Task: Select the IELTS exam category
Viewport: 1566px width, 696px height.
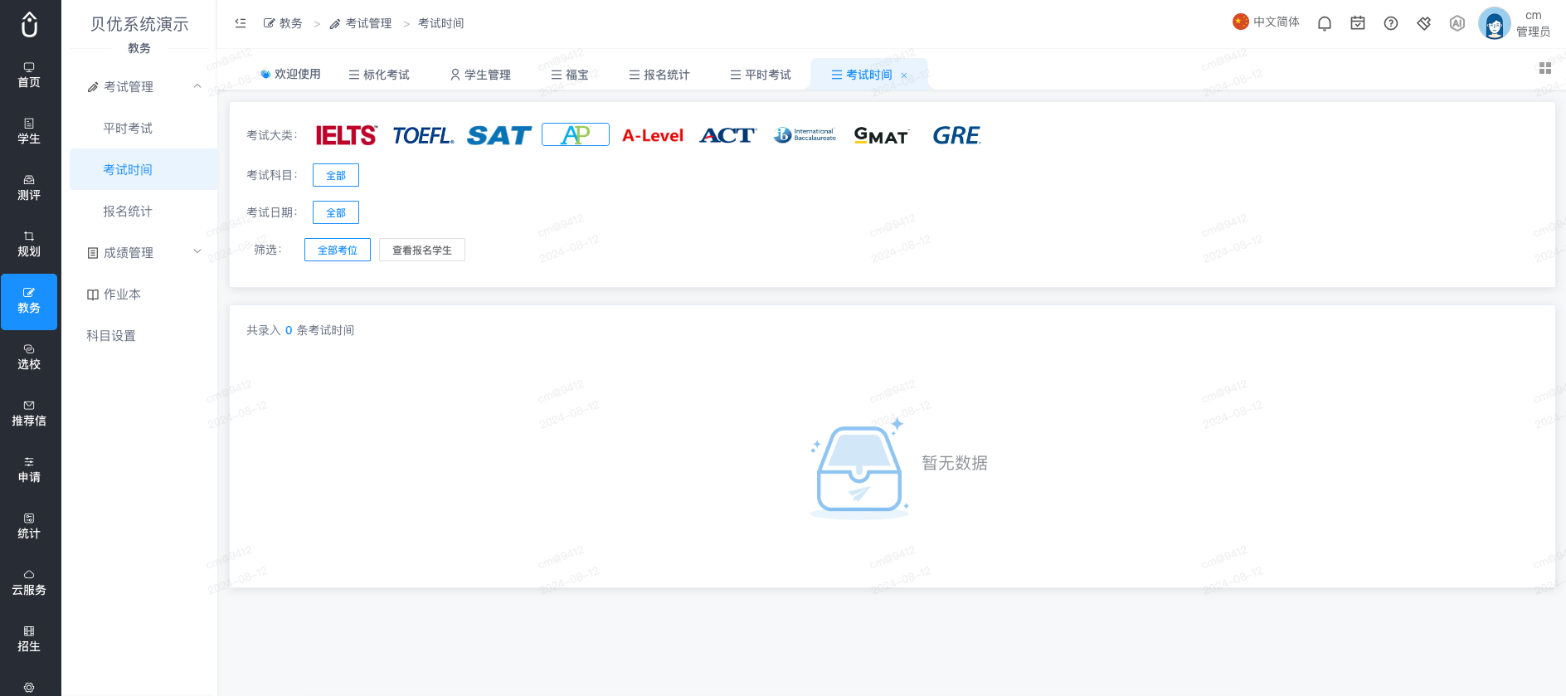Action: (346, 135)
